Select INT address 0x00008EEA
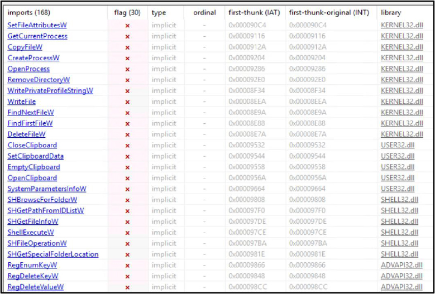The width and height of the screenshot is (435, 294). [x=308, y=102]
